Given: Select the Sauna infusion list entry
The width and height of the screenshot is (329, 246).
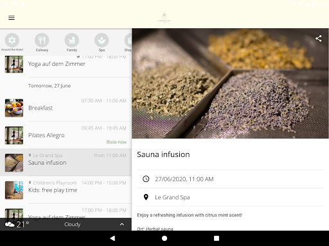Looking at the screenshot, I should [66, 163].
